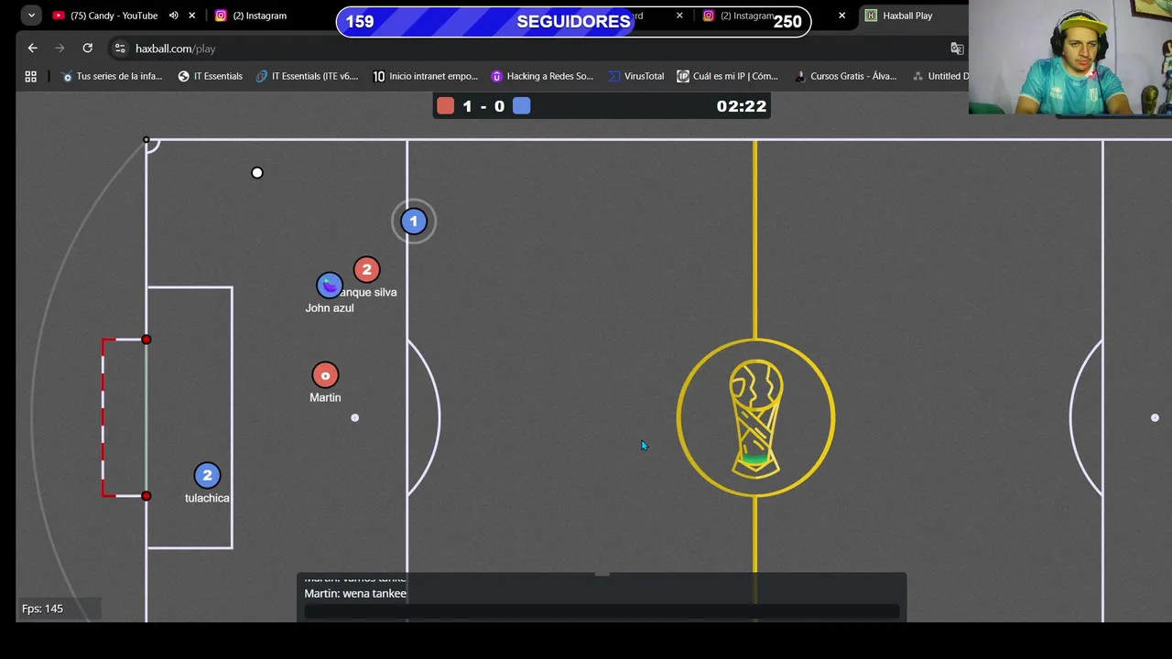Click the tulachica name label
Image resolution: width=1172 pixels, height=659 pixels.
(207, 498)
